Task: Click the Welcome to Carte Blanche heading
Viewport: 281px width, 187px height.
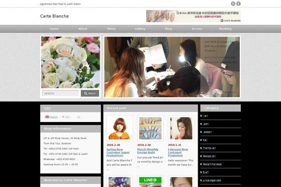Action: (66, 180)
